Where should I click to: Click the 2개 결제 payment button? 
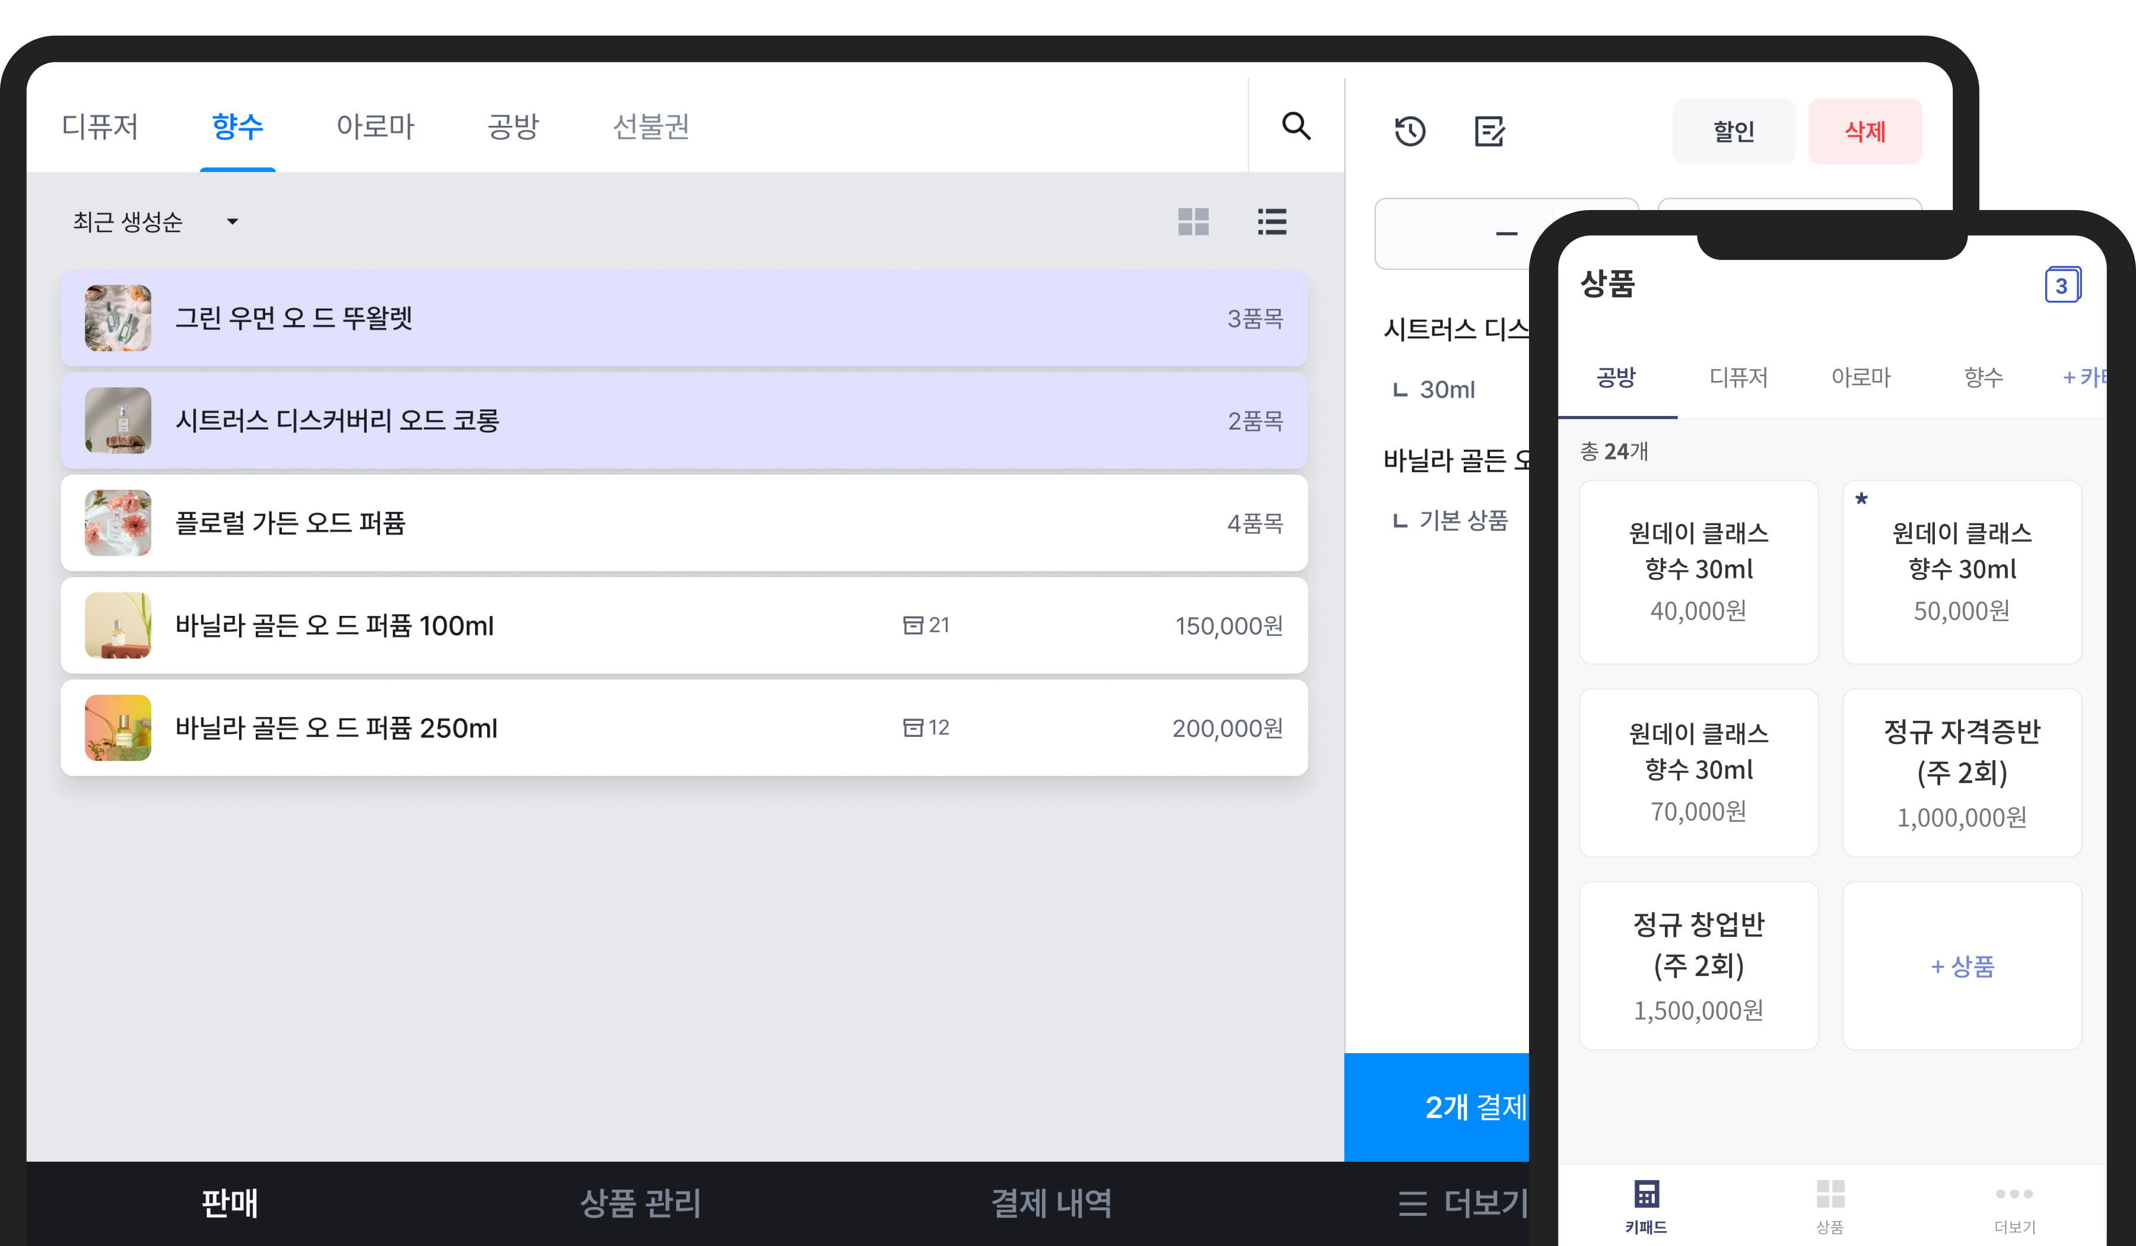point(1436,1107)
